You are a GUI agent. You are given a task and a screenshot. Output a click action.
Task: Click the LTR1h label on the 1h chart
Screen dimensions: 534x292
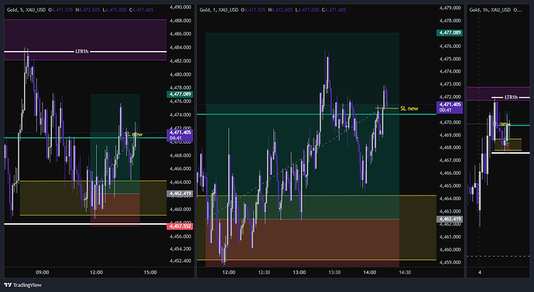(511, 97)
